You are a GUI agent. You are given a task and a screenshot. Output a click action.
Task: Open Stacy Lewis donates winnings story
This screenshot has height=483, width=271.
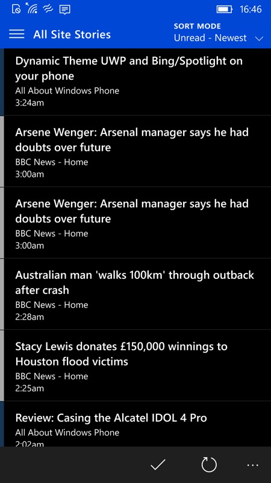135,365
